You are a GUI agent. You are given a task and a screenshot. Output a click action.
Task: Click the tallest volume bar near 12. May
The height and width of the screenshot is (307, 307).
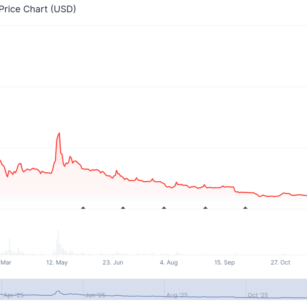(58, 242)
